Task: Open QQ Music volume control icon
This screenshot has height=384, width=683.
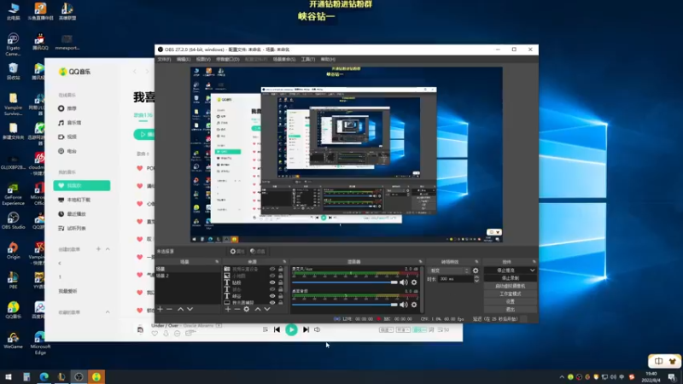Action: 317,329
